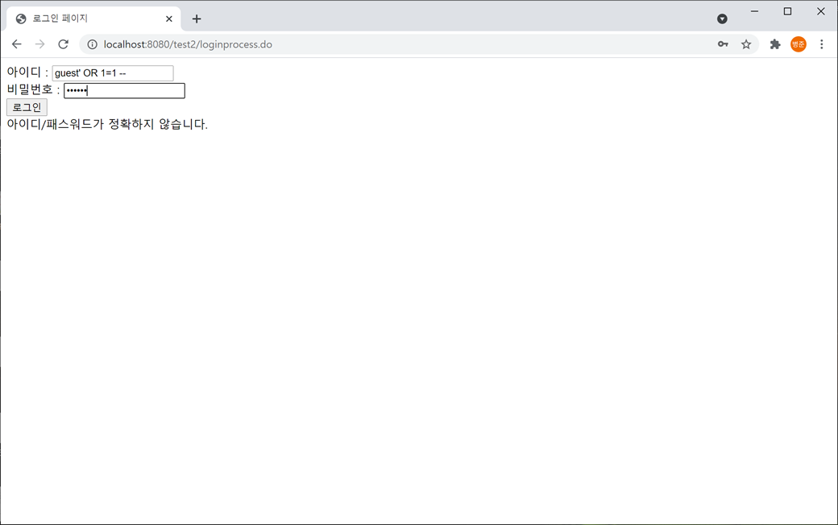Image resolution: width=838 pixels, height=525 pixels.
Task: Open saved passwords key icon
Action: (x=723, y=44)
